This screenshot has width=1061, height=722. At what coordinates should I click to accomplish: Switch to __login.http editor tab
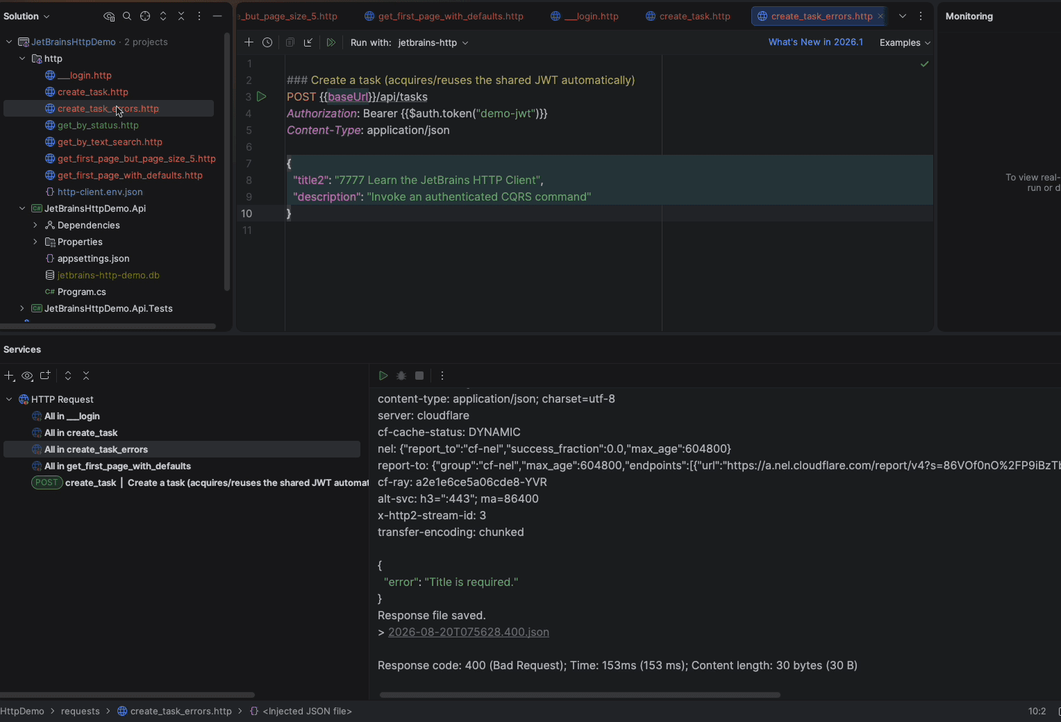(585, 16)
